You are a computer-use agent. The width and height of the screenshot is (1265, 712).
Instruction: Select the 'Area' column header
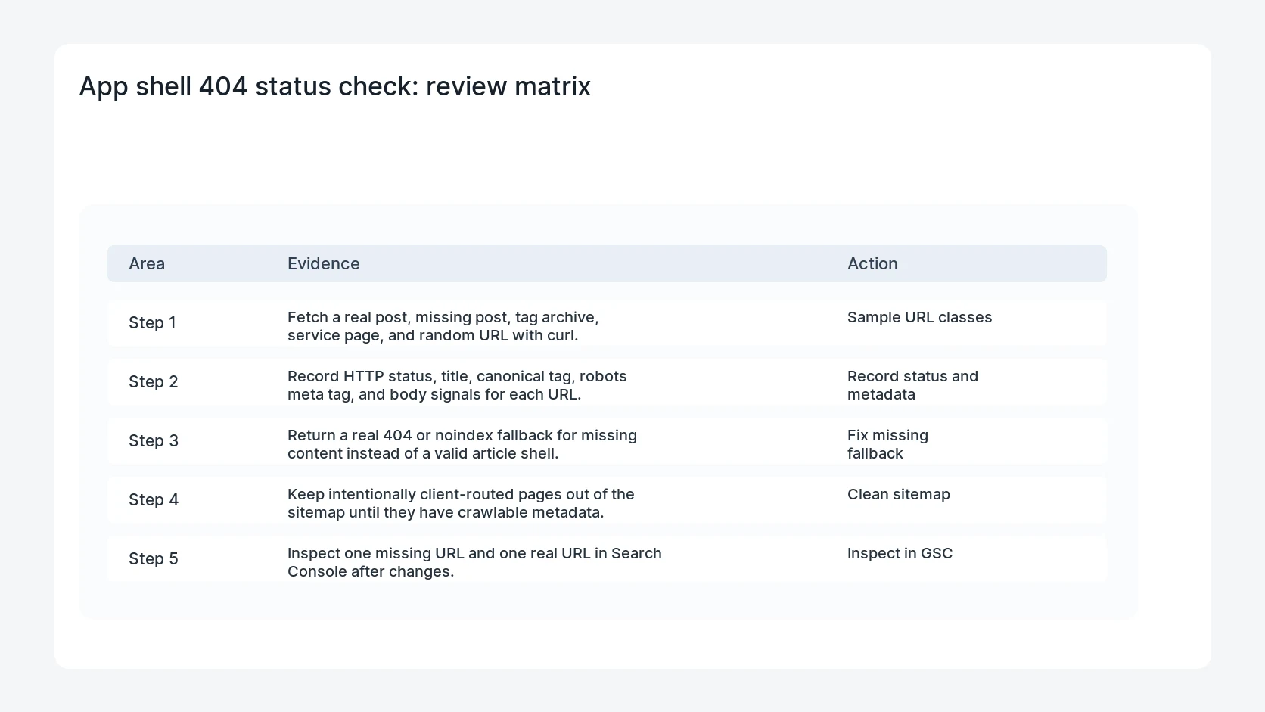pos(147,263)
